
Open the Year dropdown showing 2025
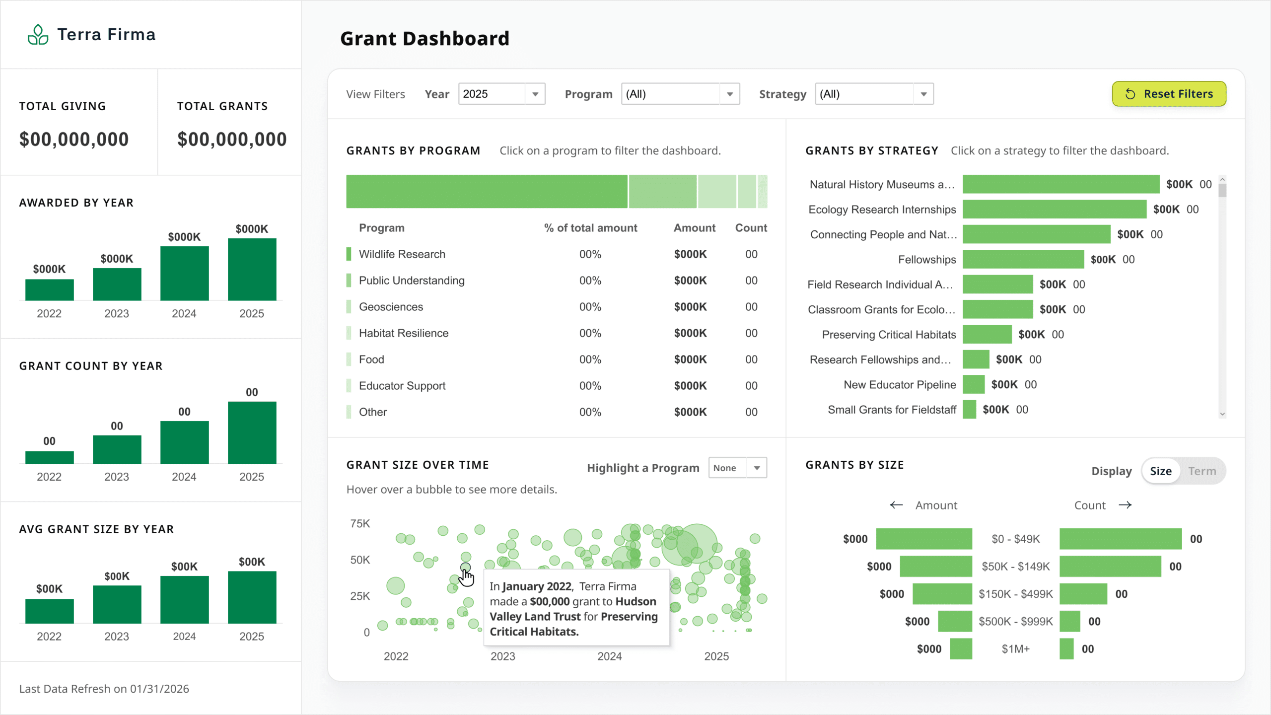(x=501, y=94)
